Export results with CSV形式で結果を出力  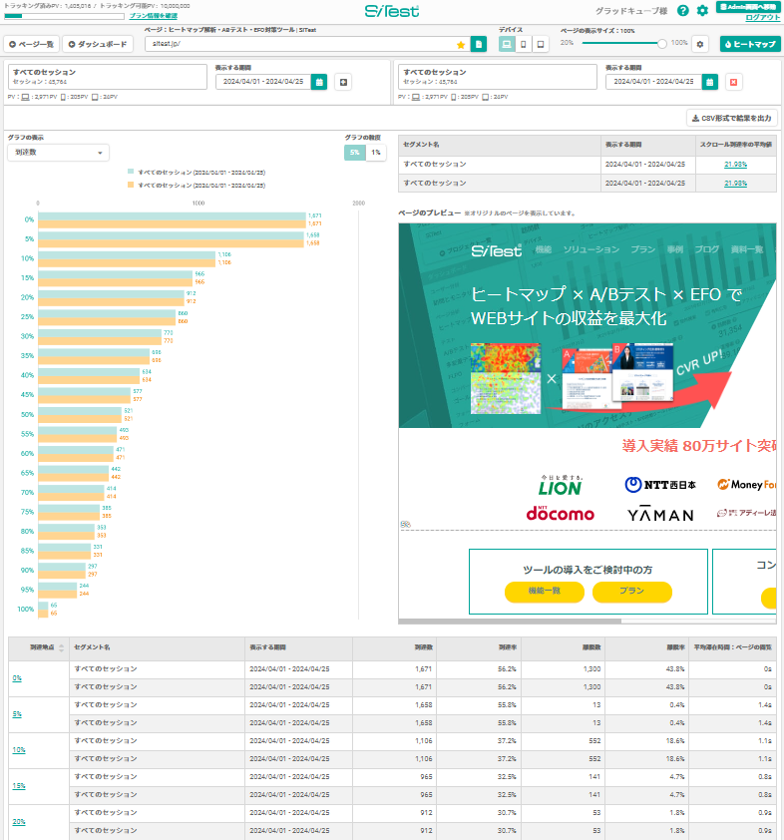point(731,118)
